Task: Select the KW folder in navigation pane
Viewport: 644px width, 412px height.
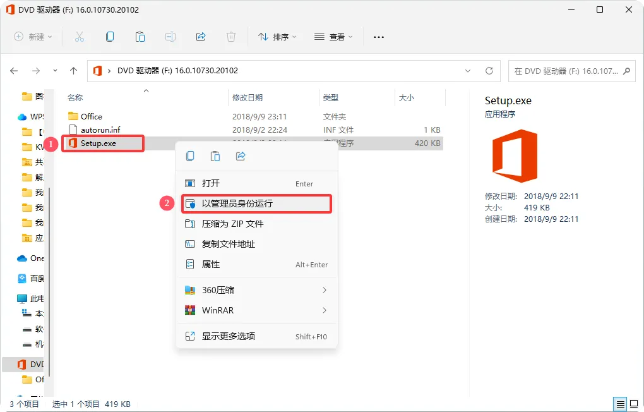Action: pos(33,147)
